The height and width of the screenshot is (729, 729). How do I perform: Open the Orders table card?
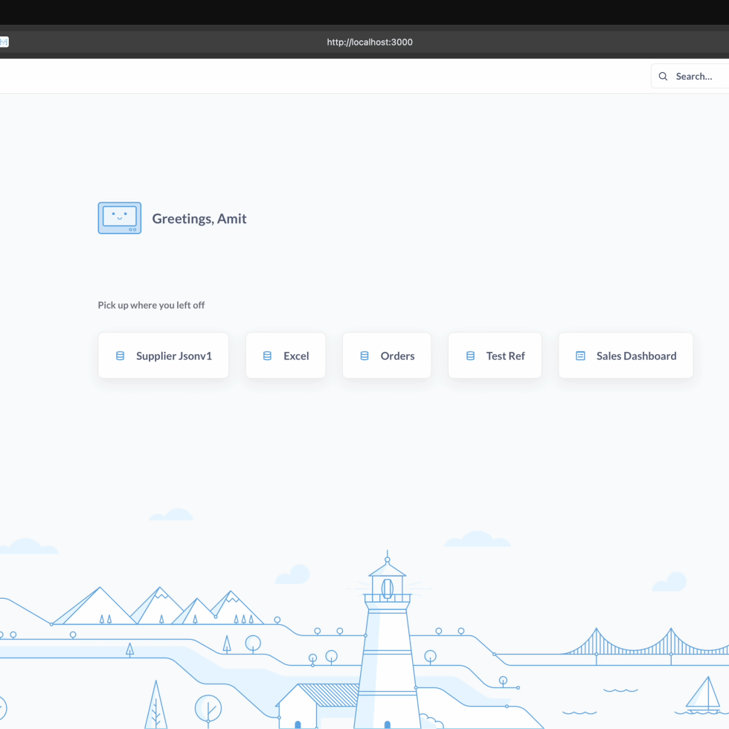click(397, 356)
